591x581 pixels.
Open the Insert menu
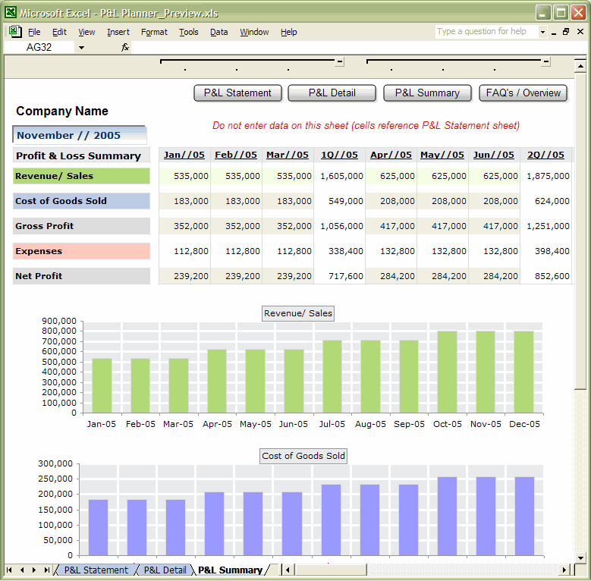coord(118,32)
